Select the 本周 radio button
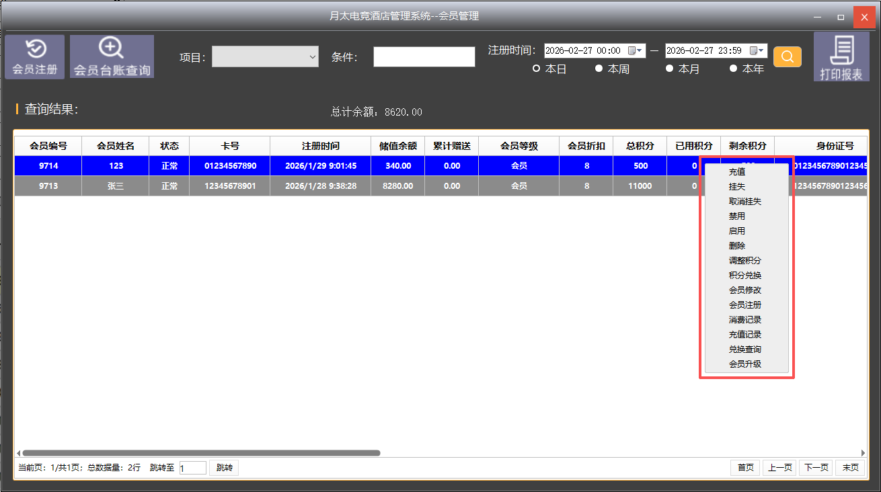This screenshot has height=492, width=881. tap(599, 69)
